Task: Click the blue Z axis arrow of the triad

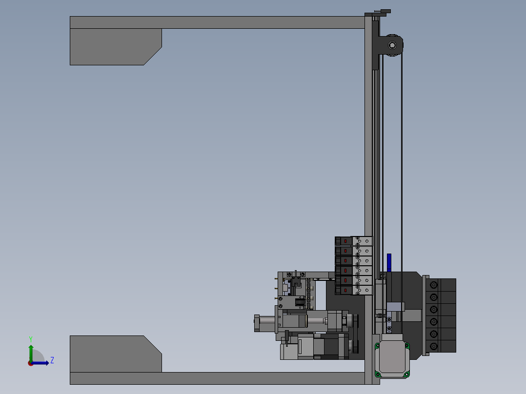Action: tap(40, 363)
